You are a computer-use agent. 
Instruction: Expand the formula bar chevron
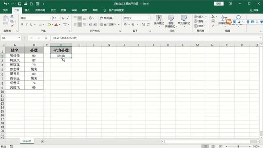(261, 38)
